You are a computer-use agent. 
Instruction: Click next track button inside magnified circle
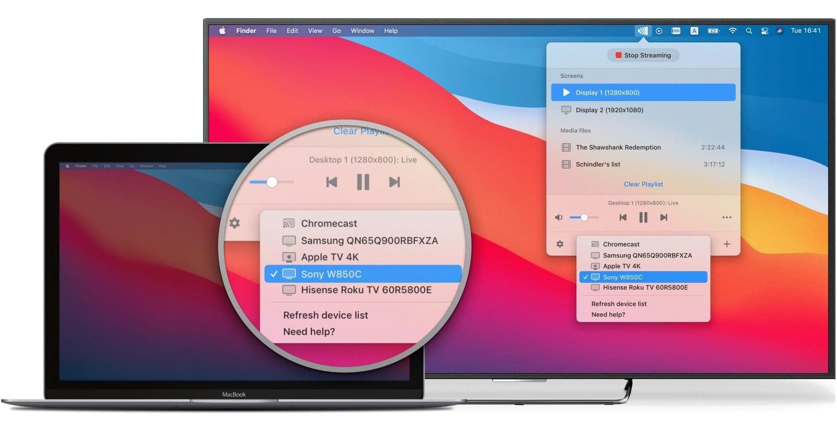394,182
